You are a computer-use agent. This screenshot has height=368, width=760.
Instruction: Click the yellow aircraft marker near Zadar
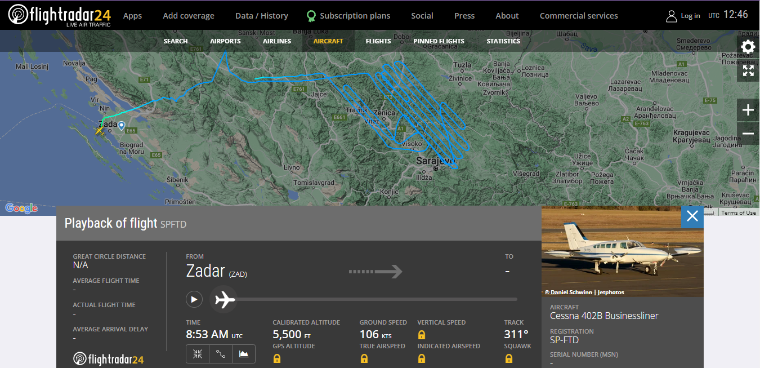click(x=100, y=131)
